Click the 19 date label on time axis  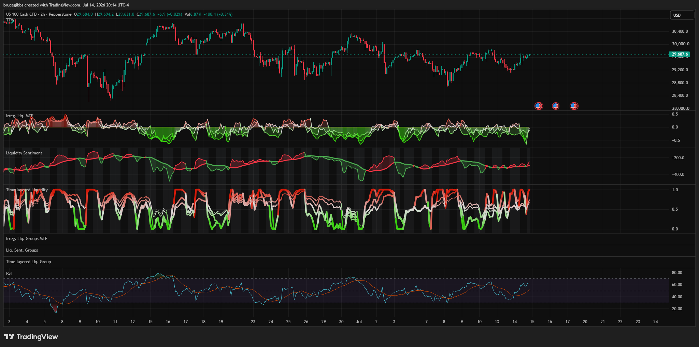[221, 321]
